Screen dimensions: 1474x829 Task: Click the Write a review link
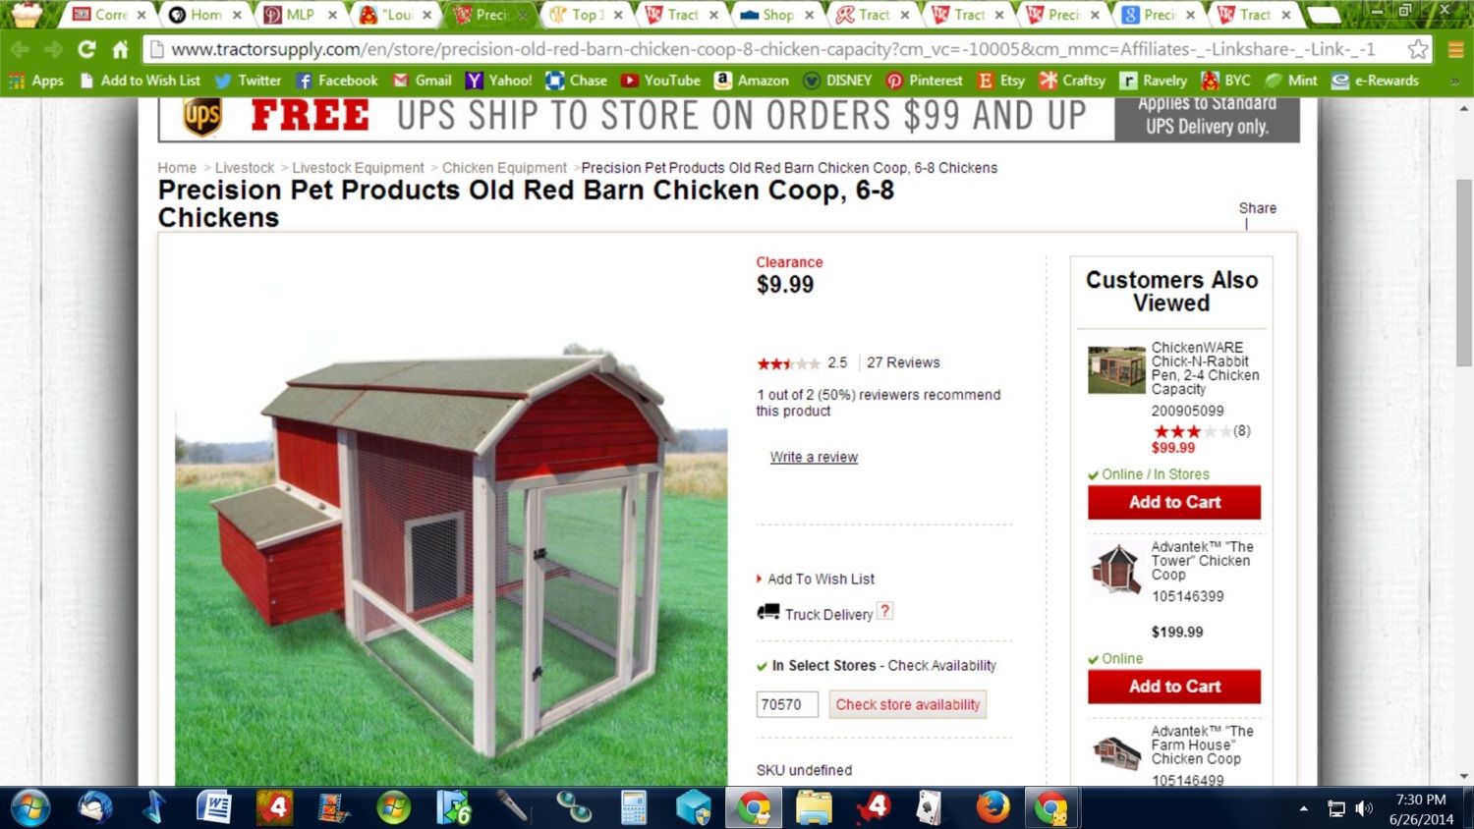point(814,457)
